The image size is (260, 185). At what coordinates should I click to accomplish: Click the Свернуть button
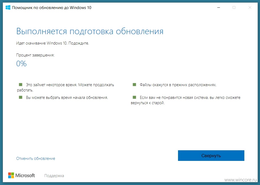(211, 156)
